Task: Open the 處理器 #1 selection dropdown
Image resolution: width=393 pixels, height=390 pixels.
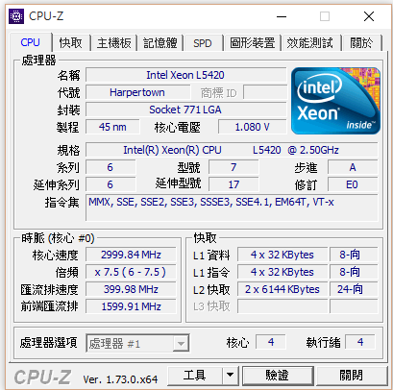Action: (x=137, y=344)
